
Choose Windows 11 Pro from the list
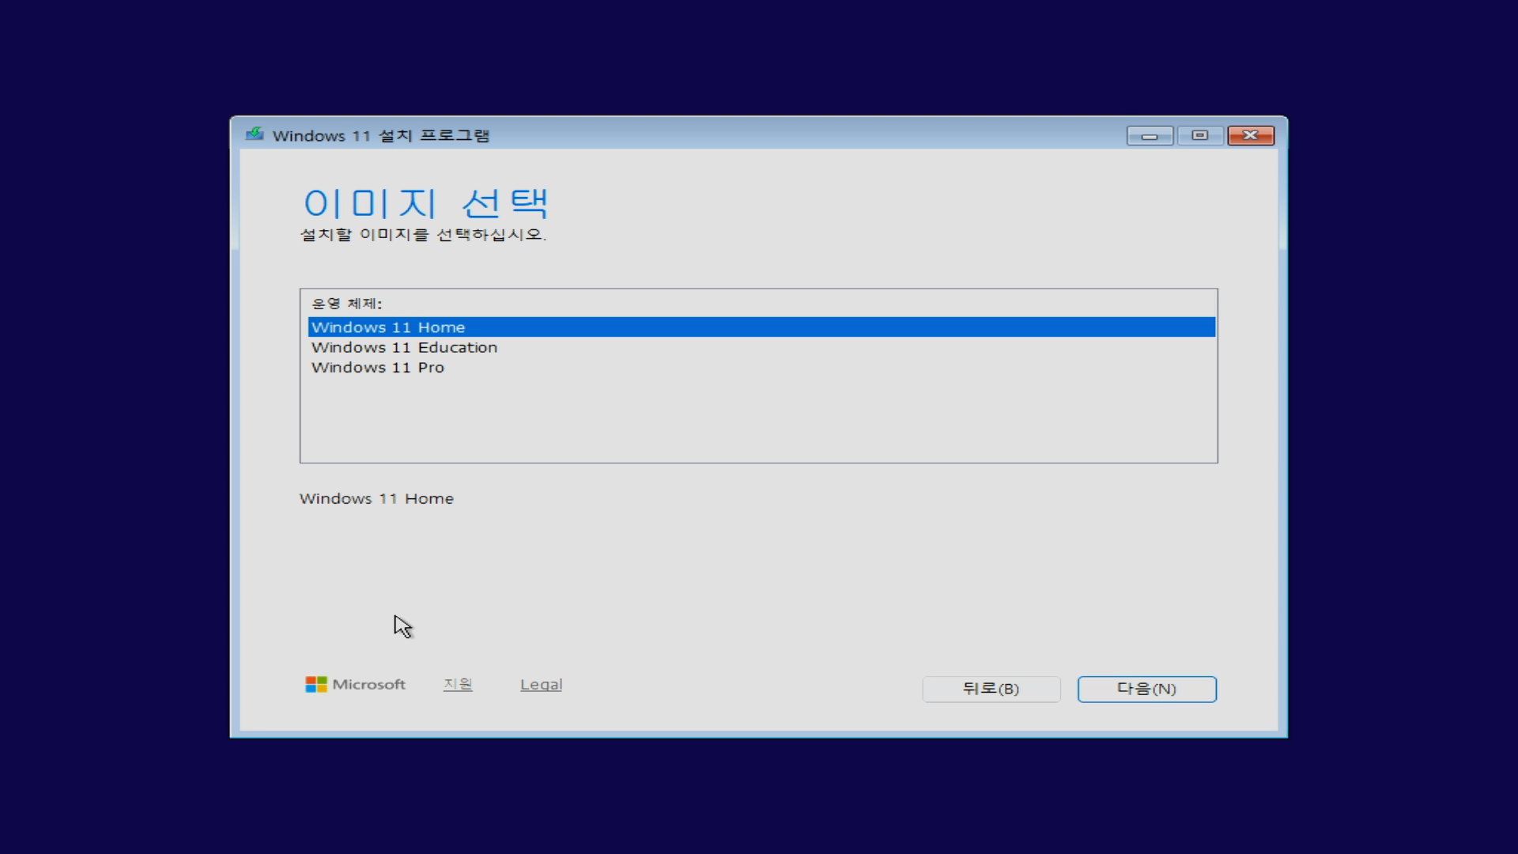coord(378,368)
